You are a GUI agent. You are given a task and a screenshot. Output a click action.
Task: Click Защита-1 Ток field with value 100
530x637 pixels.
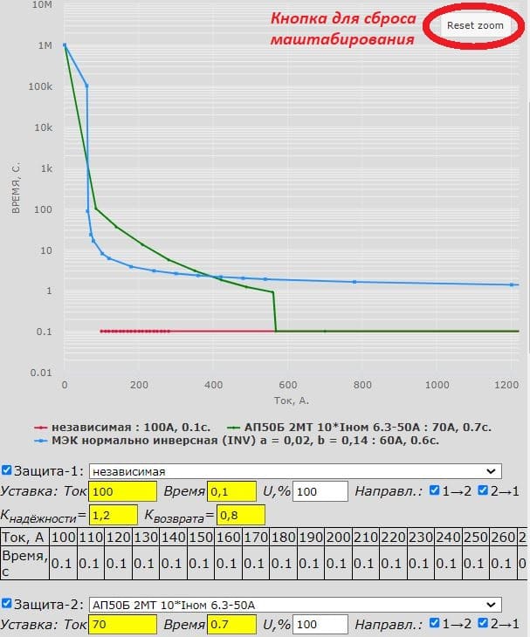[122, 492]
